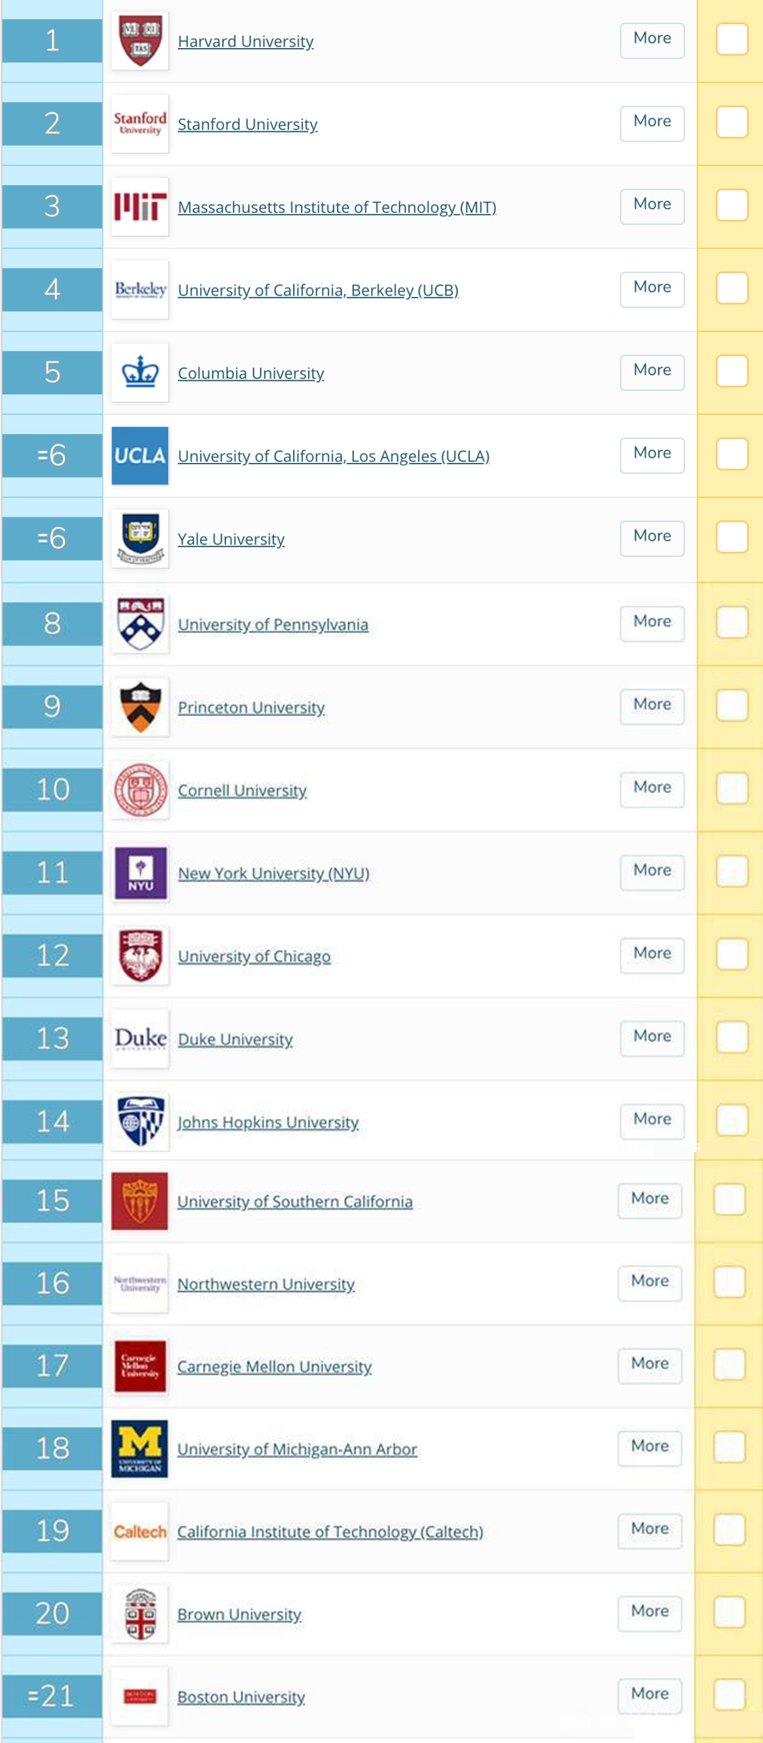Viewport: 763px width, 1743px height.
Task: Click the Duke wordmark logo
Action: point(140,1038)
